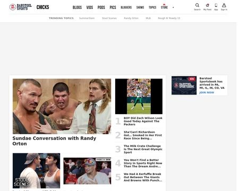This screenshot has width=239, height=191.
Task: Open the Pods menu
Action: point(101,7)
